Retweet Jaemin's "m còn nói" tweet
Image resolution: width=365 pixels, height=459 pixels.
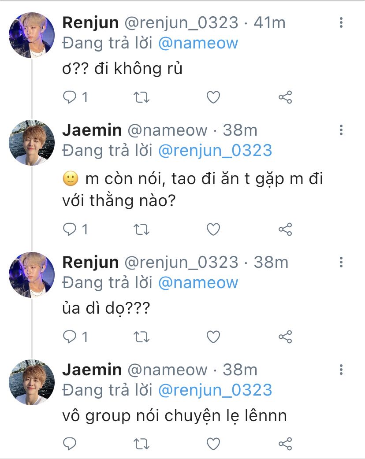(x=142, y=229)
